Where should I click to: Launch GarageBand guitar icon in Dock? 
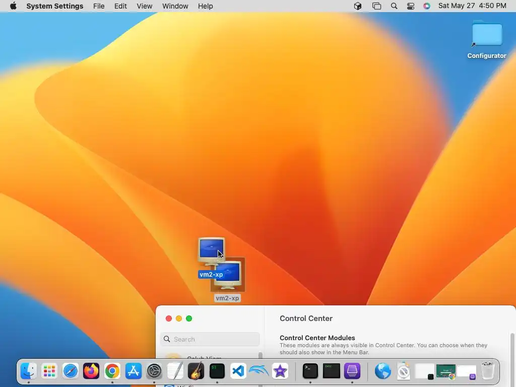(x=196, y=371)
